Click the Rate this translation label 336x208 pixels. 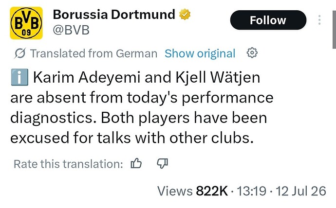point(68,164)
